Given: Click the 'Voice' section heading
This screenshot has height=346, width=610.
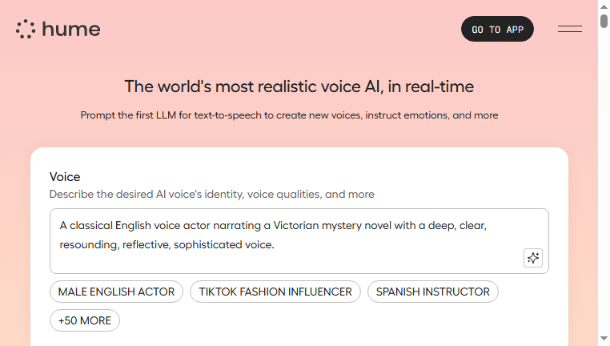Looking at the screenshot, I should pos(65,177).
